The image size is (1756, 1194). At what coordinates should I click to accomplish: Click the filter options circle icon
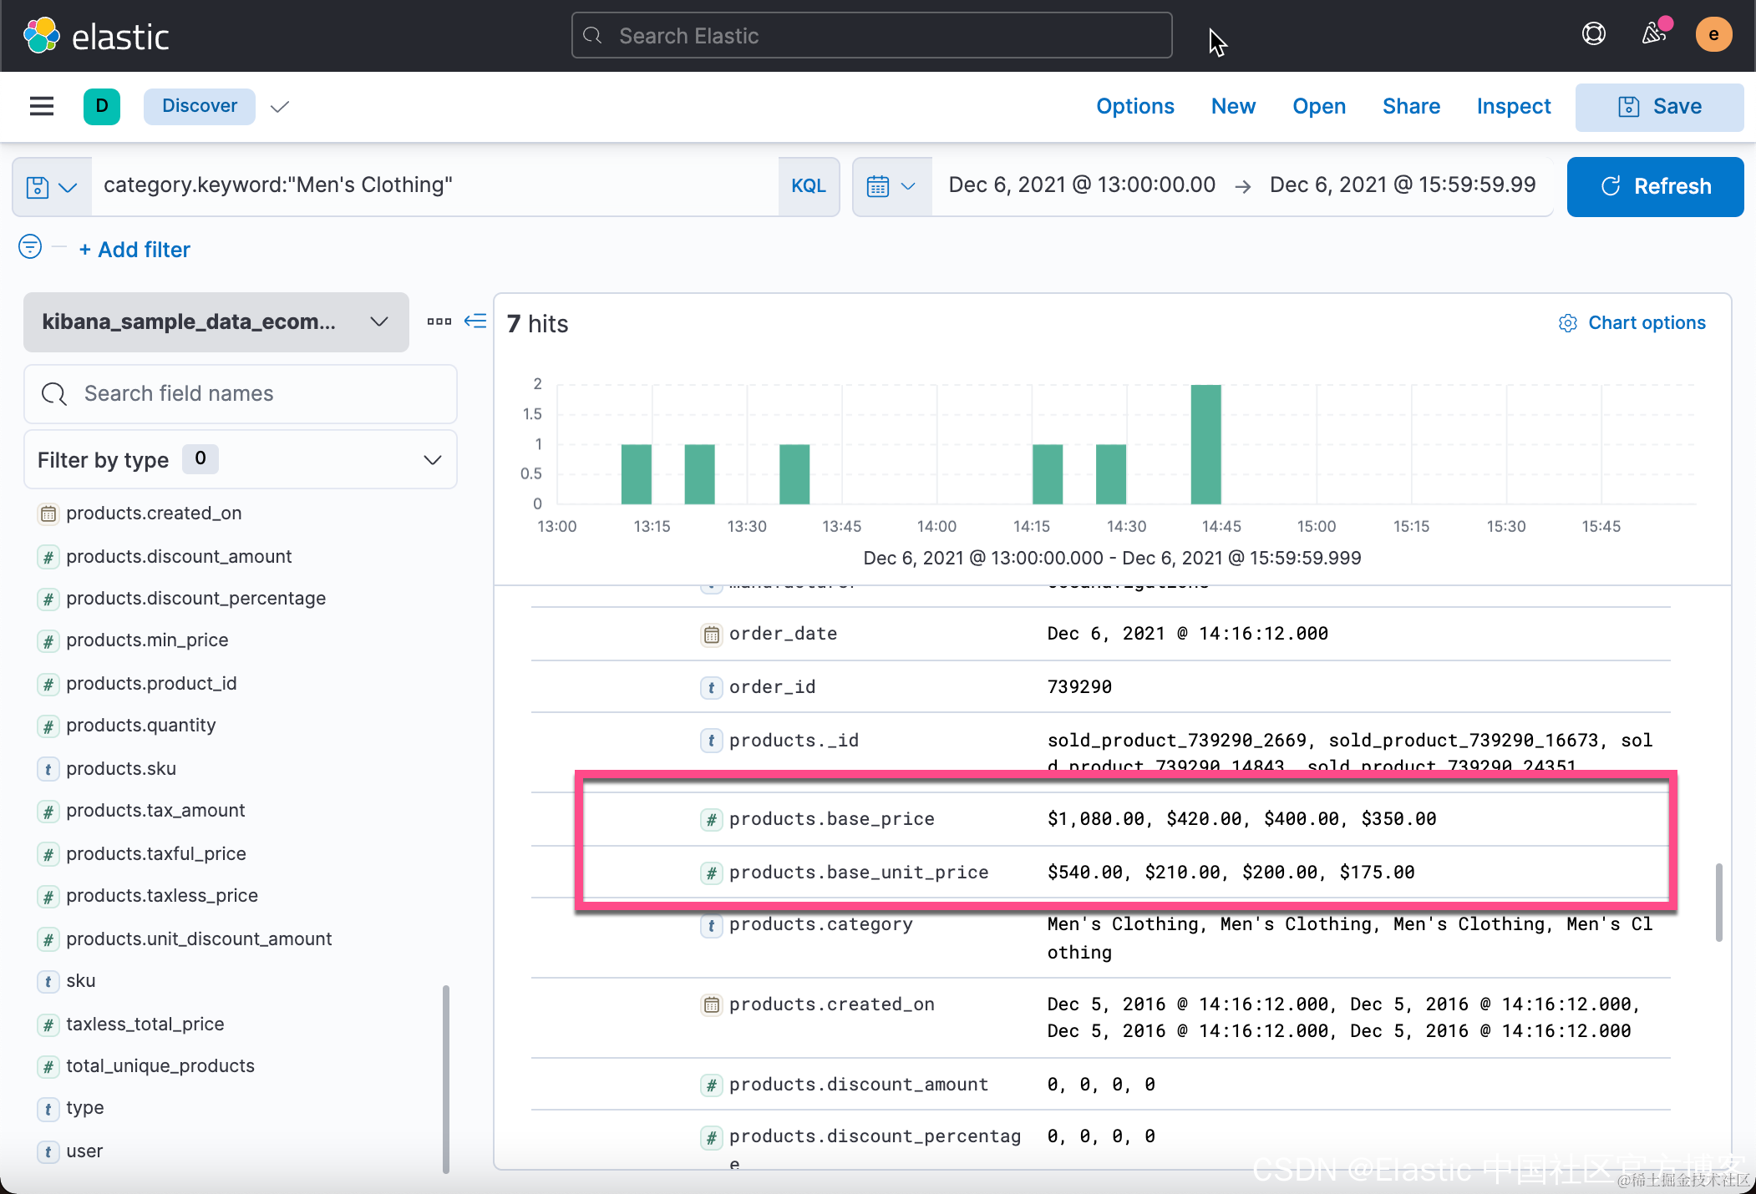pos(30,247)
